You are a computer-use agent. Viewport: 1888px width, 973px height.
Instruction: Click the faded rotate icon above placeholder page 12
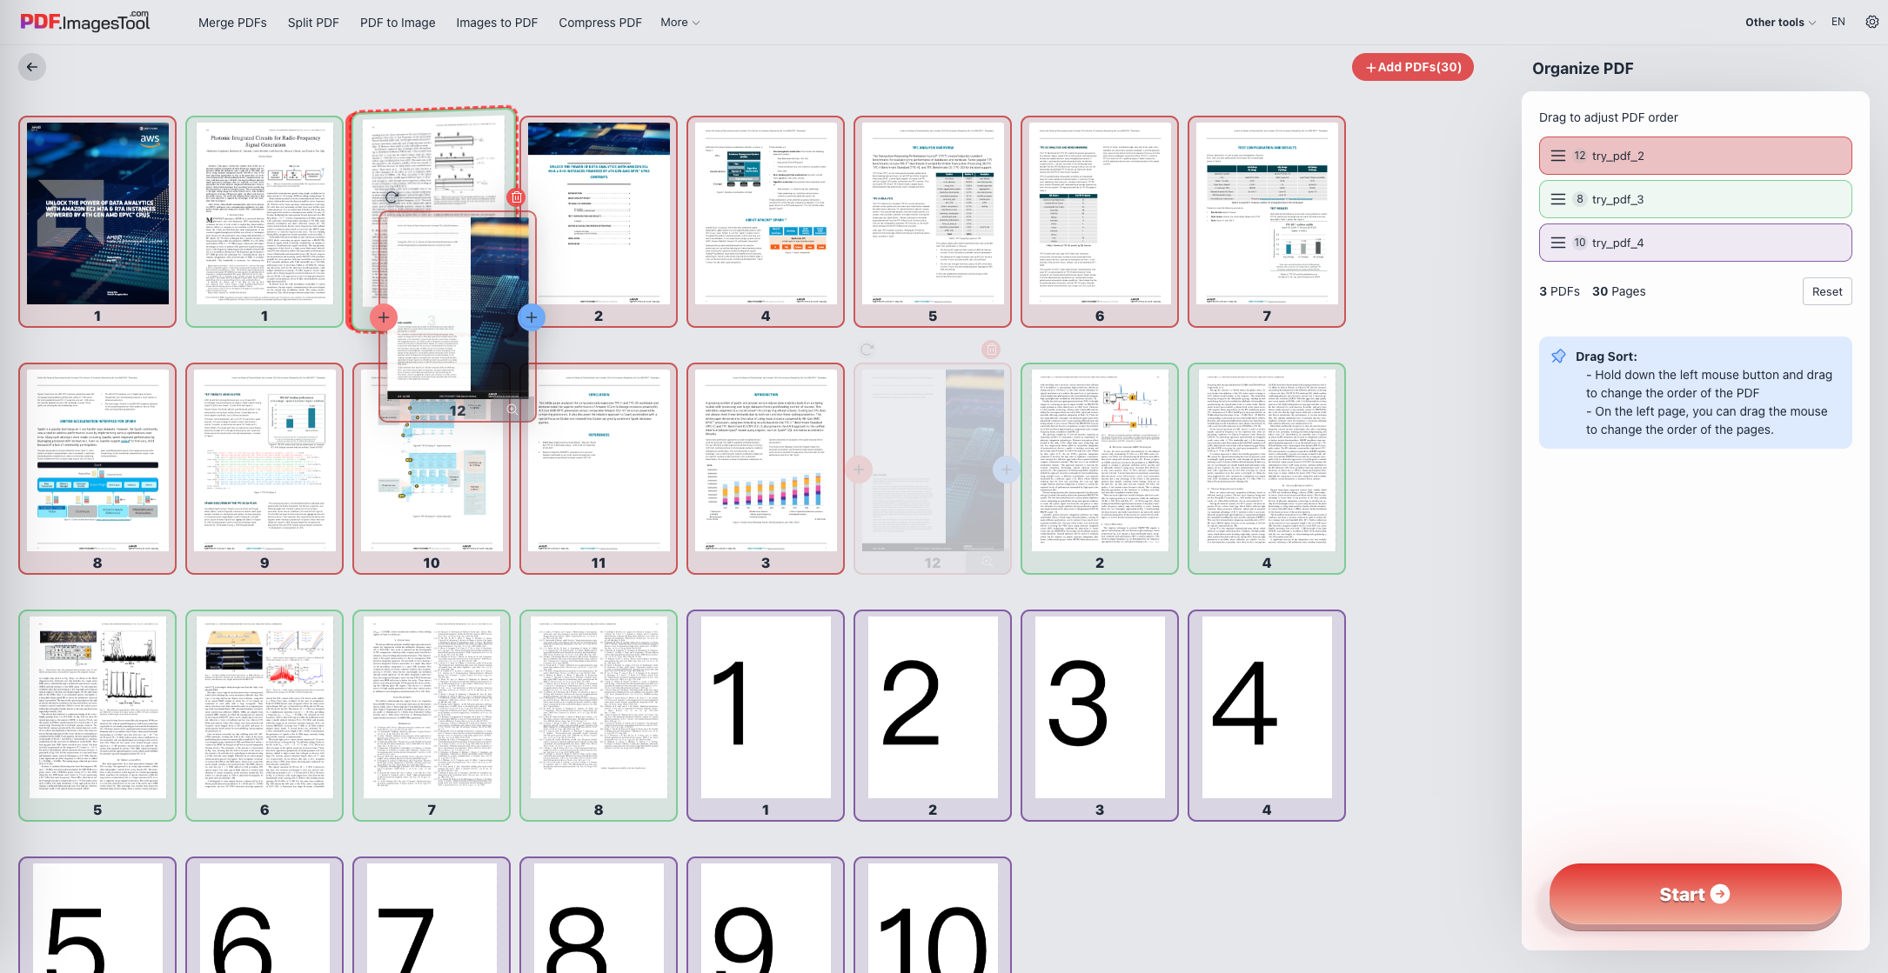pos(867,350)
